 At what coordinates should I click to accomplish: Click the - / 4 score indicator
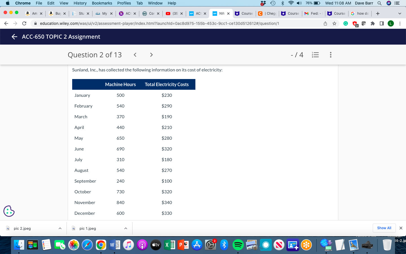click(297, 55)
